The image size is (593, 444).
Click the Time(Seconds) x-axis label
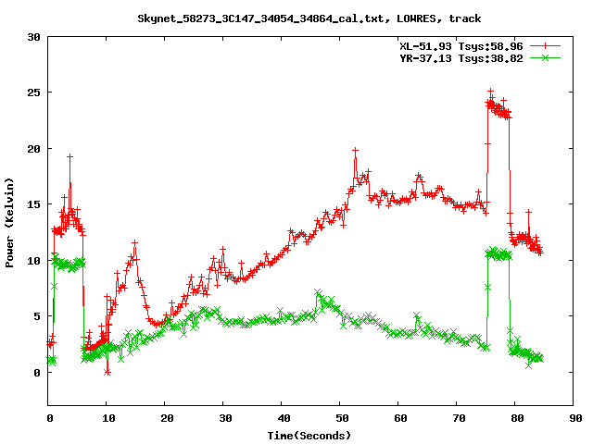point(309,436)
